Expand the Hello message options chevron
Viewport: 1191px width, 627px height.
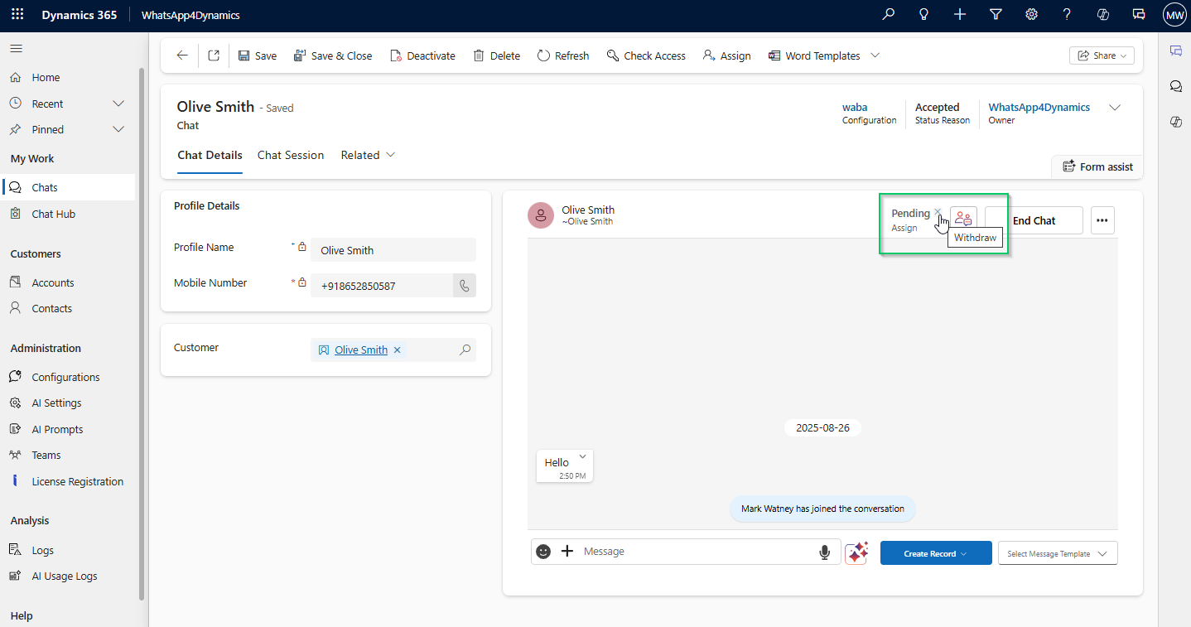582,456
